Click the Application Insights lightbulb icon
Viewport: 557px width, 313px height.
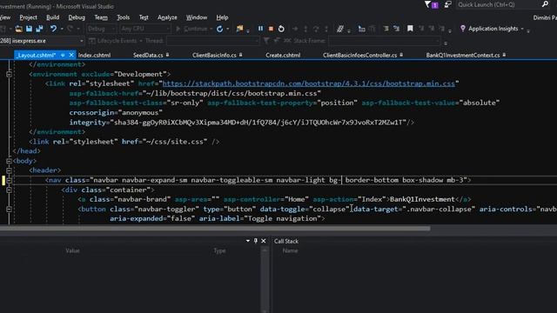coord(462,29)
